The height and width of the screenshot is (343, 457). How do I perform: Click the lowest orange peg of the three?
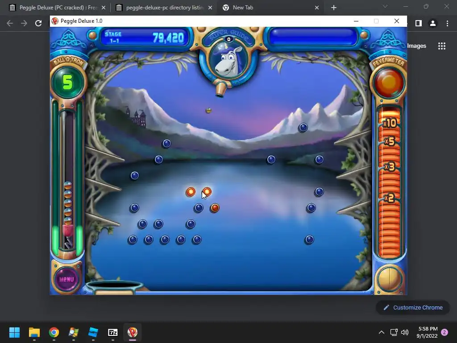[215, 208]
